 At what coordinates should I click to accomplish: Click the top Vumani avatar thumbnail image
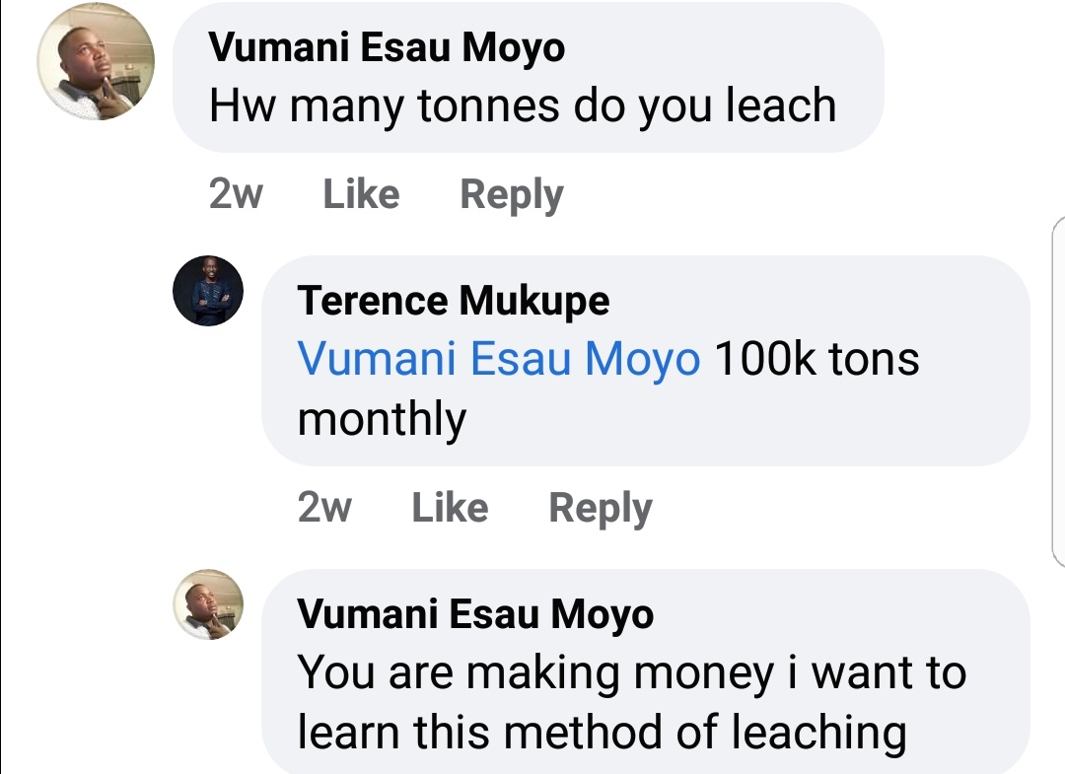tap(95, 60)
